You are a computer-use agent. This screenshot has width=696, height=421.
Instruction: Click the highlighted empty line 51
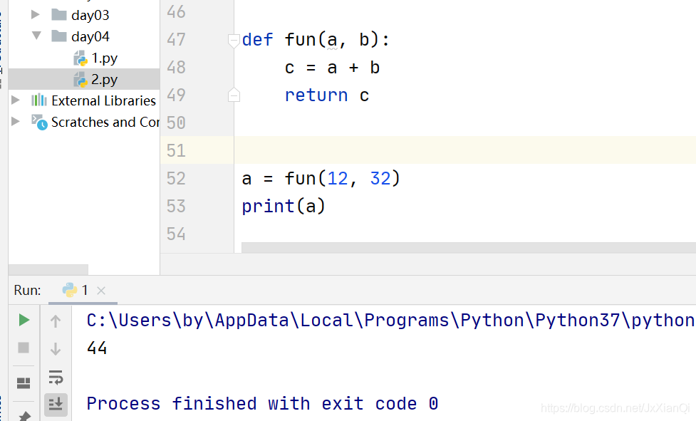click(464, 150)
